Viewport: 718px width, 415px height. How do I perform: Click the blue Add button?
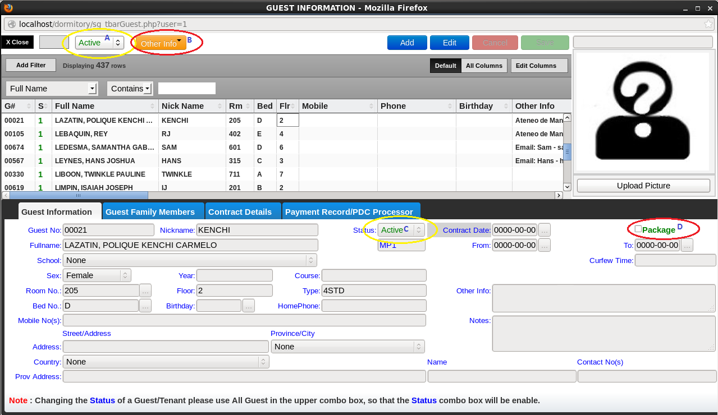[x=407, y=43]
